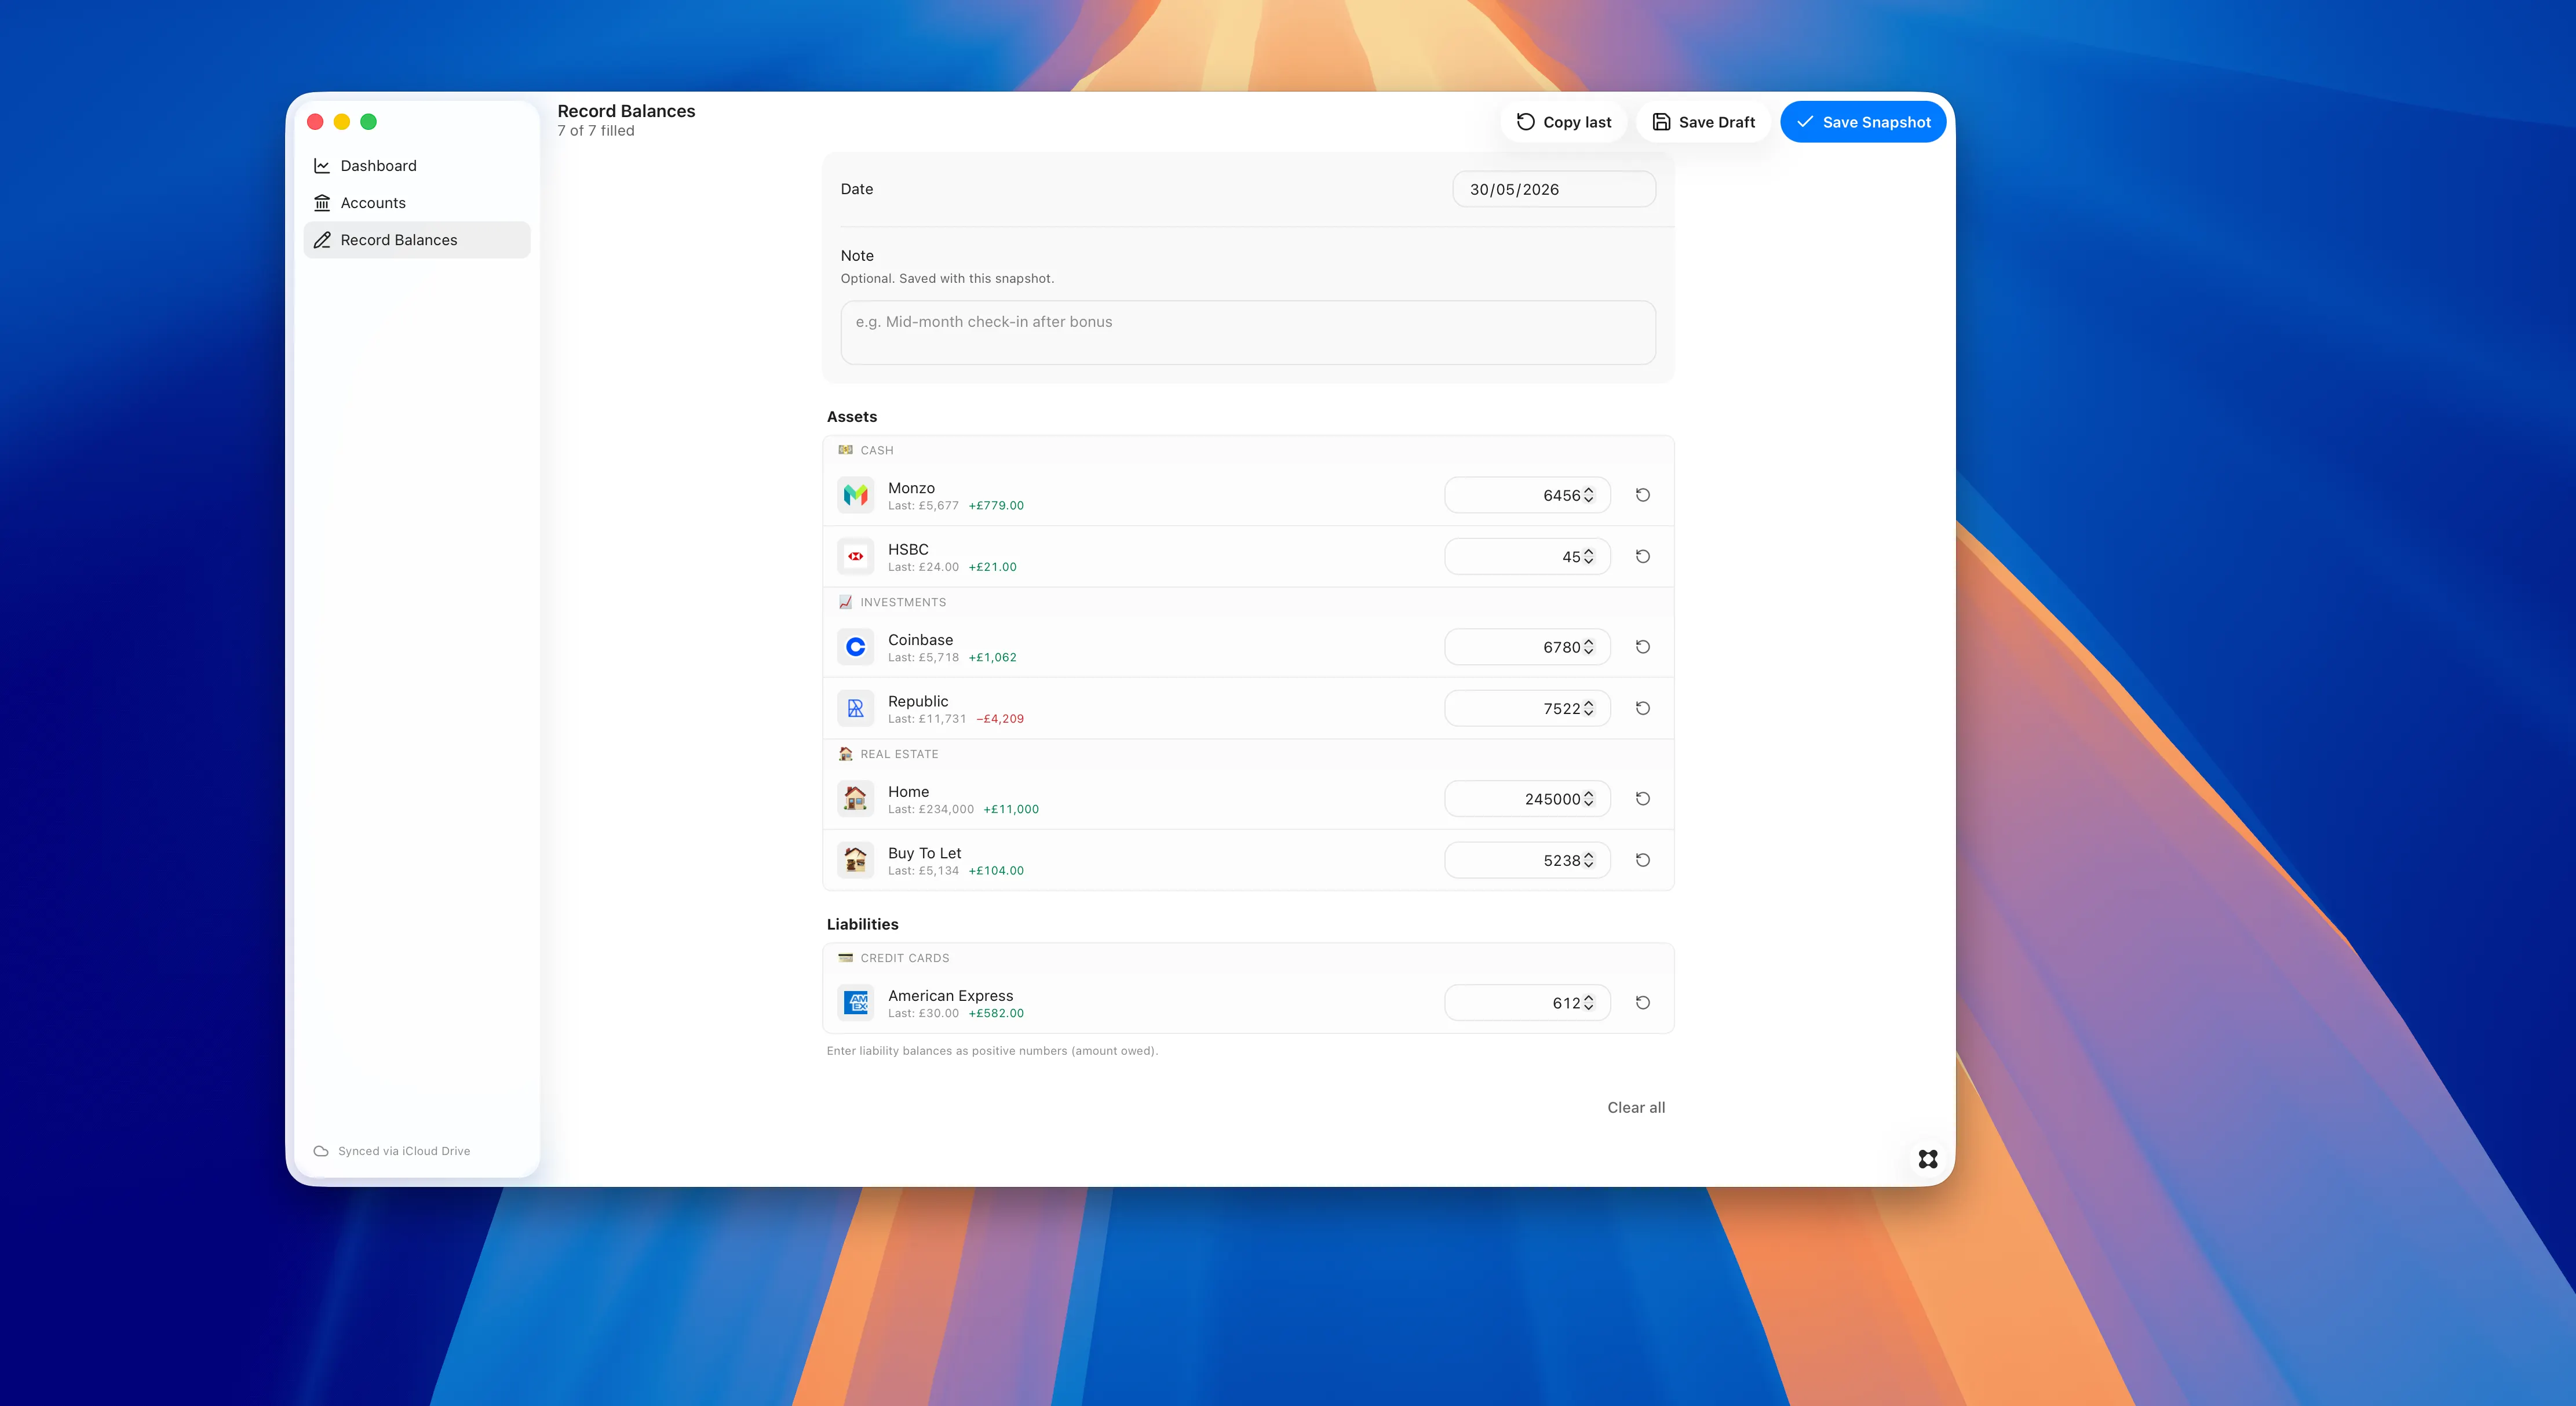Click Clear all link
This screenshot has height=1406, width=2576.
pos(1636,1107)
